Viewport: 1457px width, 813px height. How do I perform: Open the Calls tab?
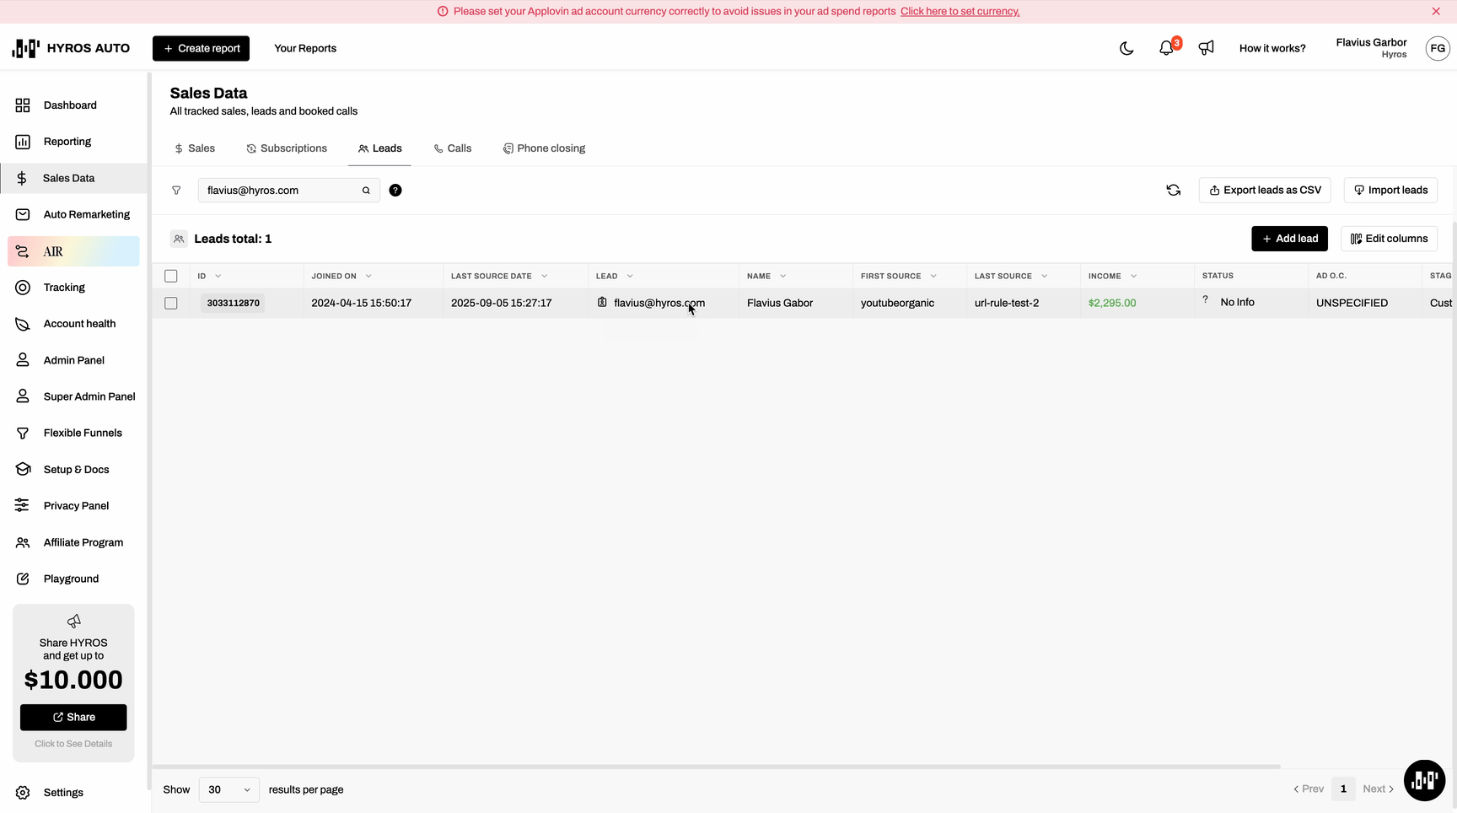pos(453,148)
